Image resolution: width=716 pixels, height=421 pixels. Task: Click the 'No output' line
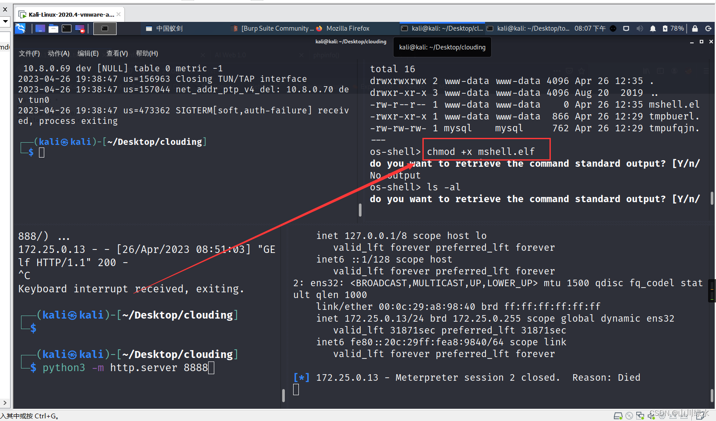click(x=395, y=175)
